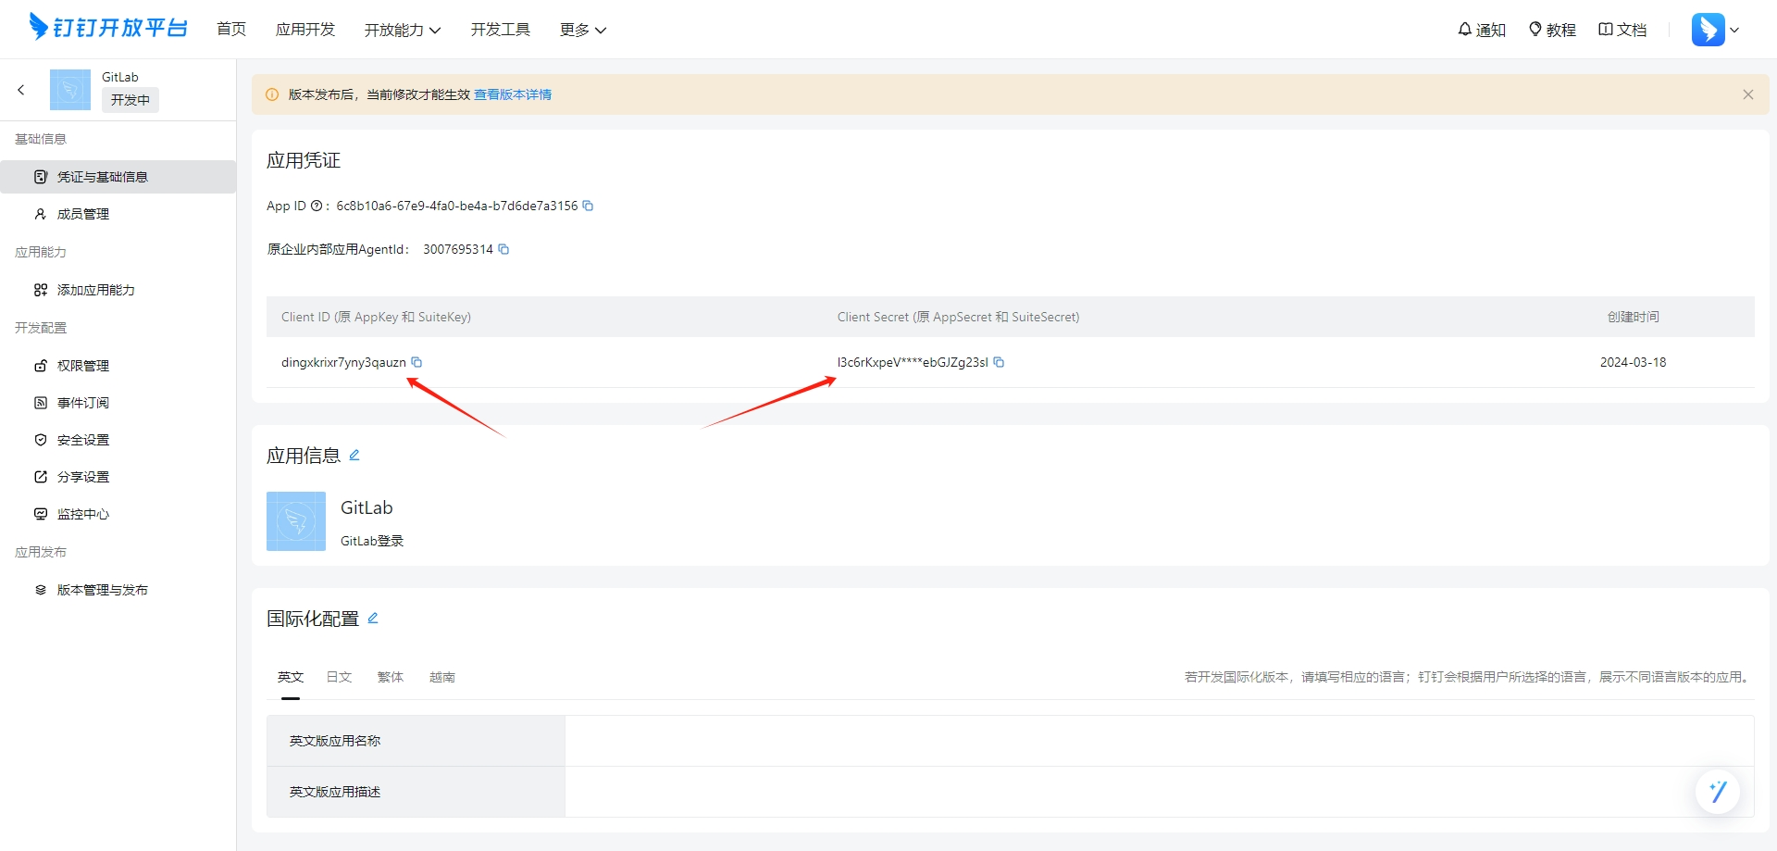Image resolution: width=1777 pixels, height=851 pixels.
Task: Copy the Client ID dingxkrixr7yny3qauzn
Action: point(416,362)
